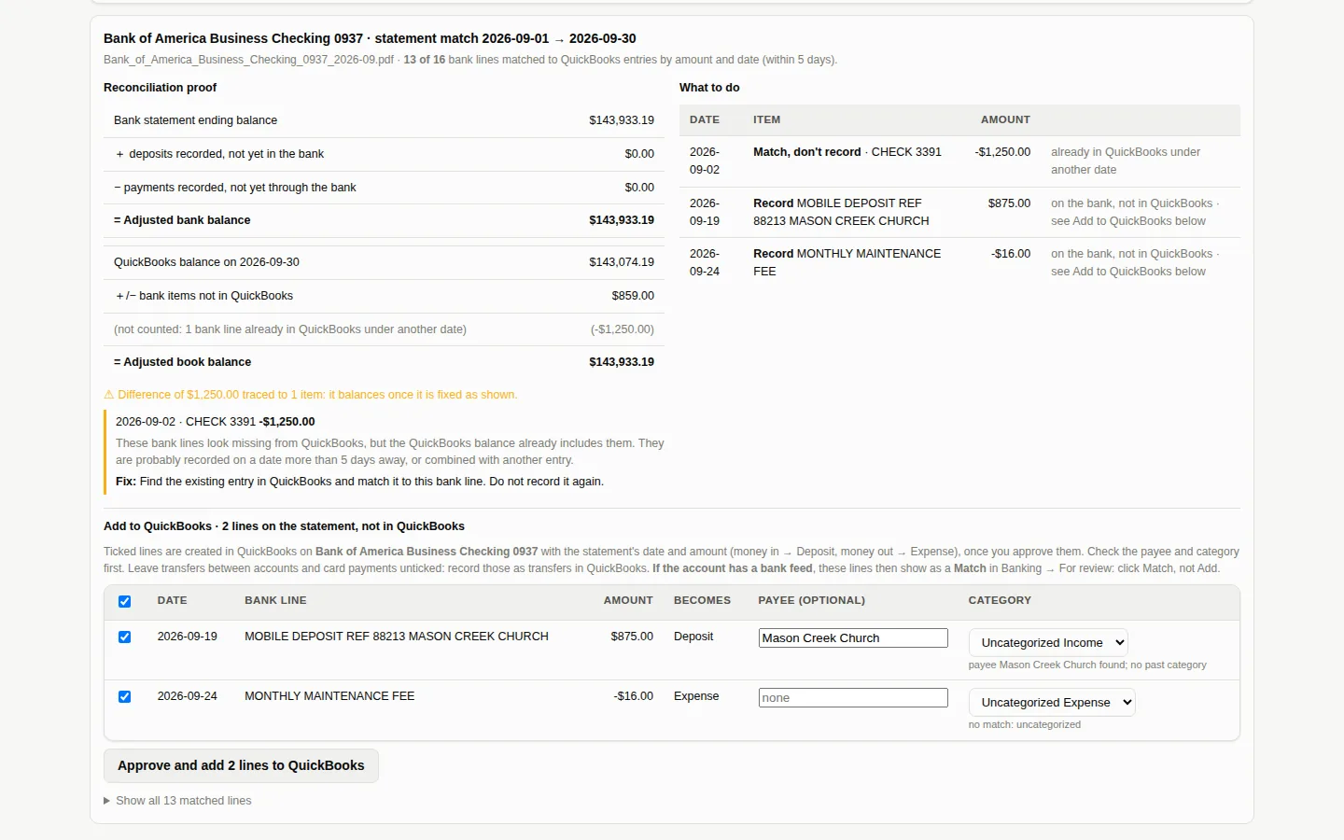This screenshot has width=1344, height=840.
Task: Uncheck the MOBILE DEPOSIT REF 88213 row checkbox
Action: (x=124, y=637)
